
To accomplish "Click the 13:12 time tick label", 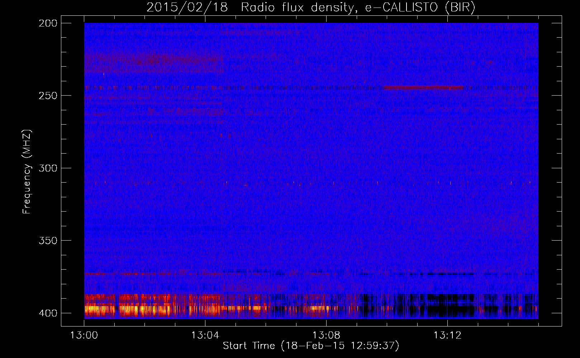I will 447,335.
